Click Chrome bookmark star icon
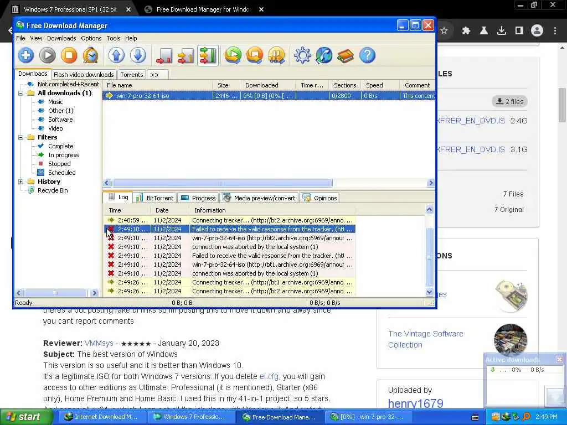567x425 pixels. (x=444, y=31)
